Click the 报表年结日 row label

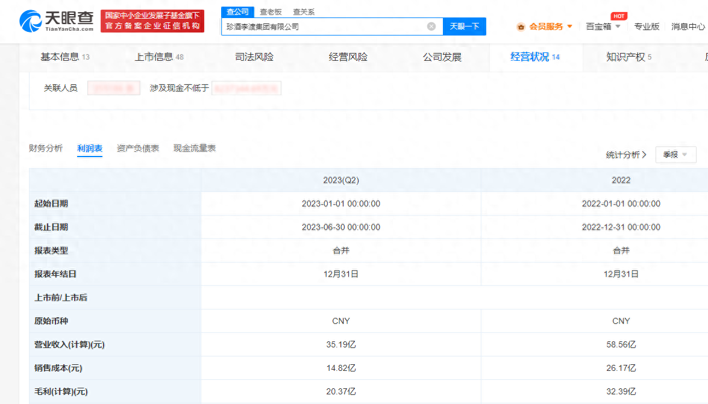[x=55, y=274]
